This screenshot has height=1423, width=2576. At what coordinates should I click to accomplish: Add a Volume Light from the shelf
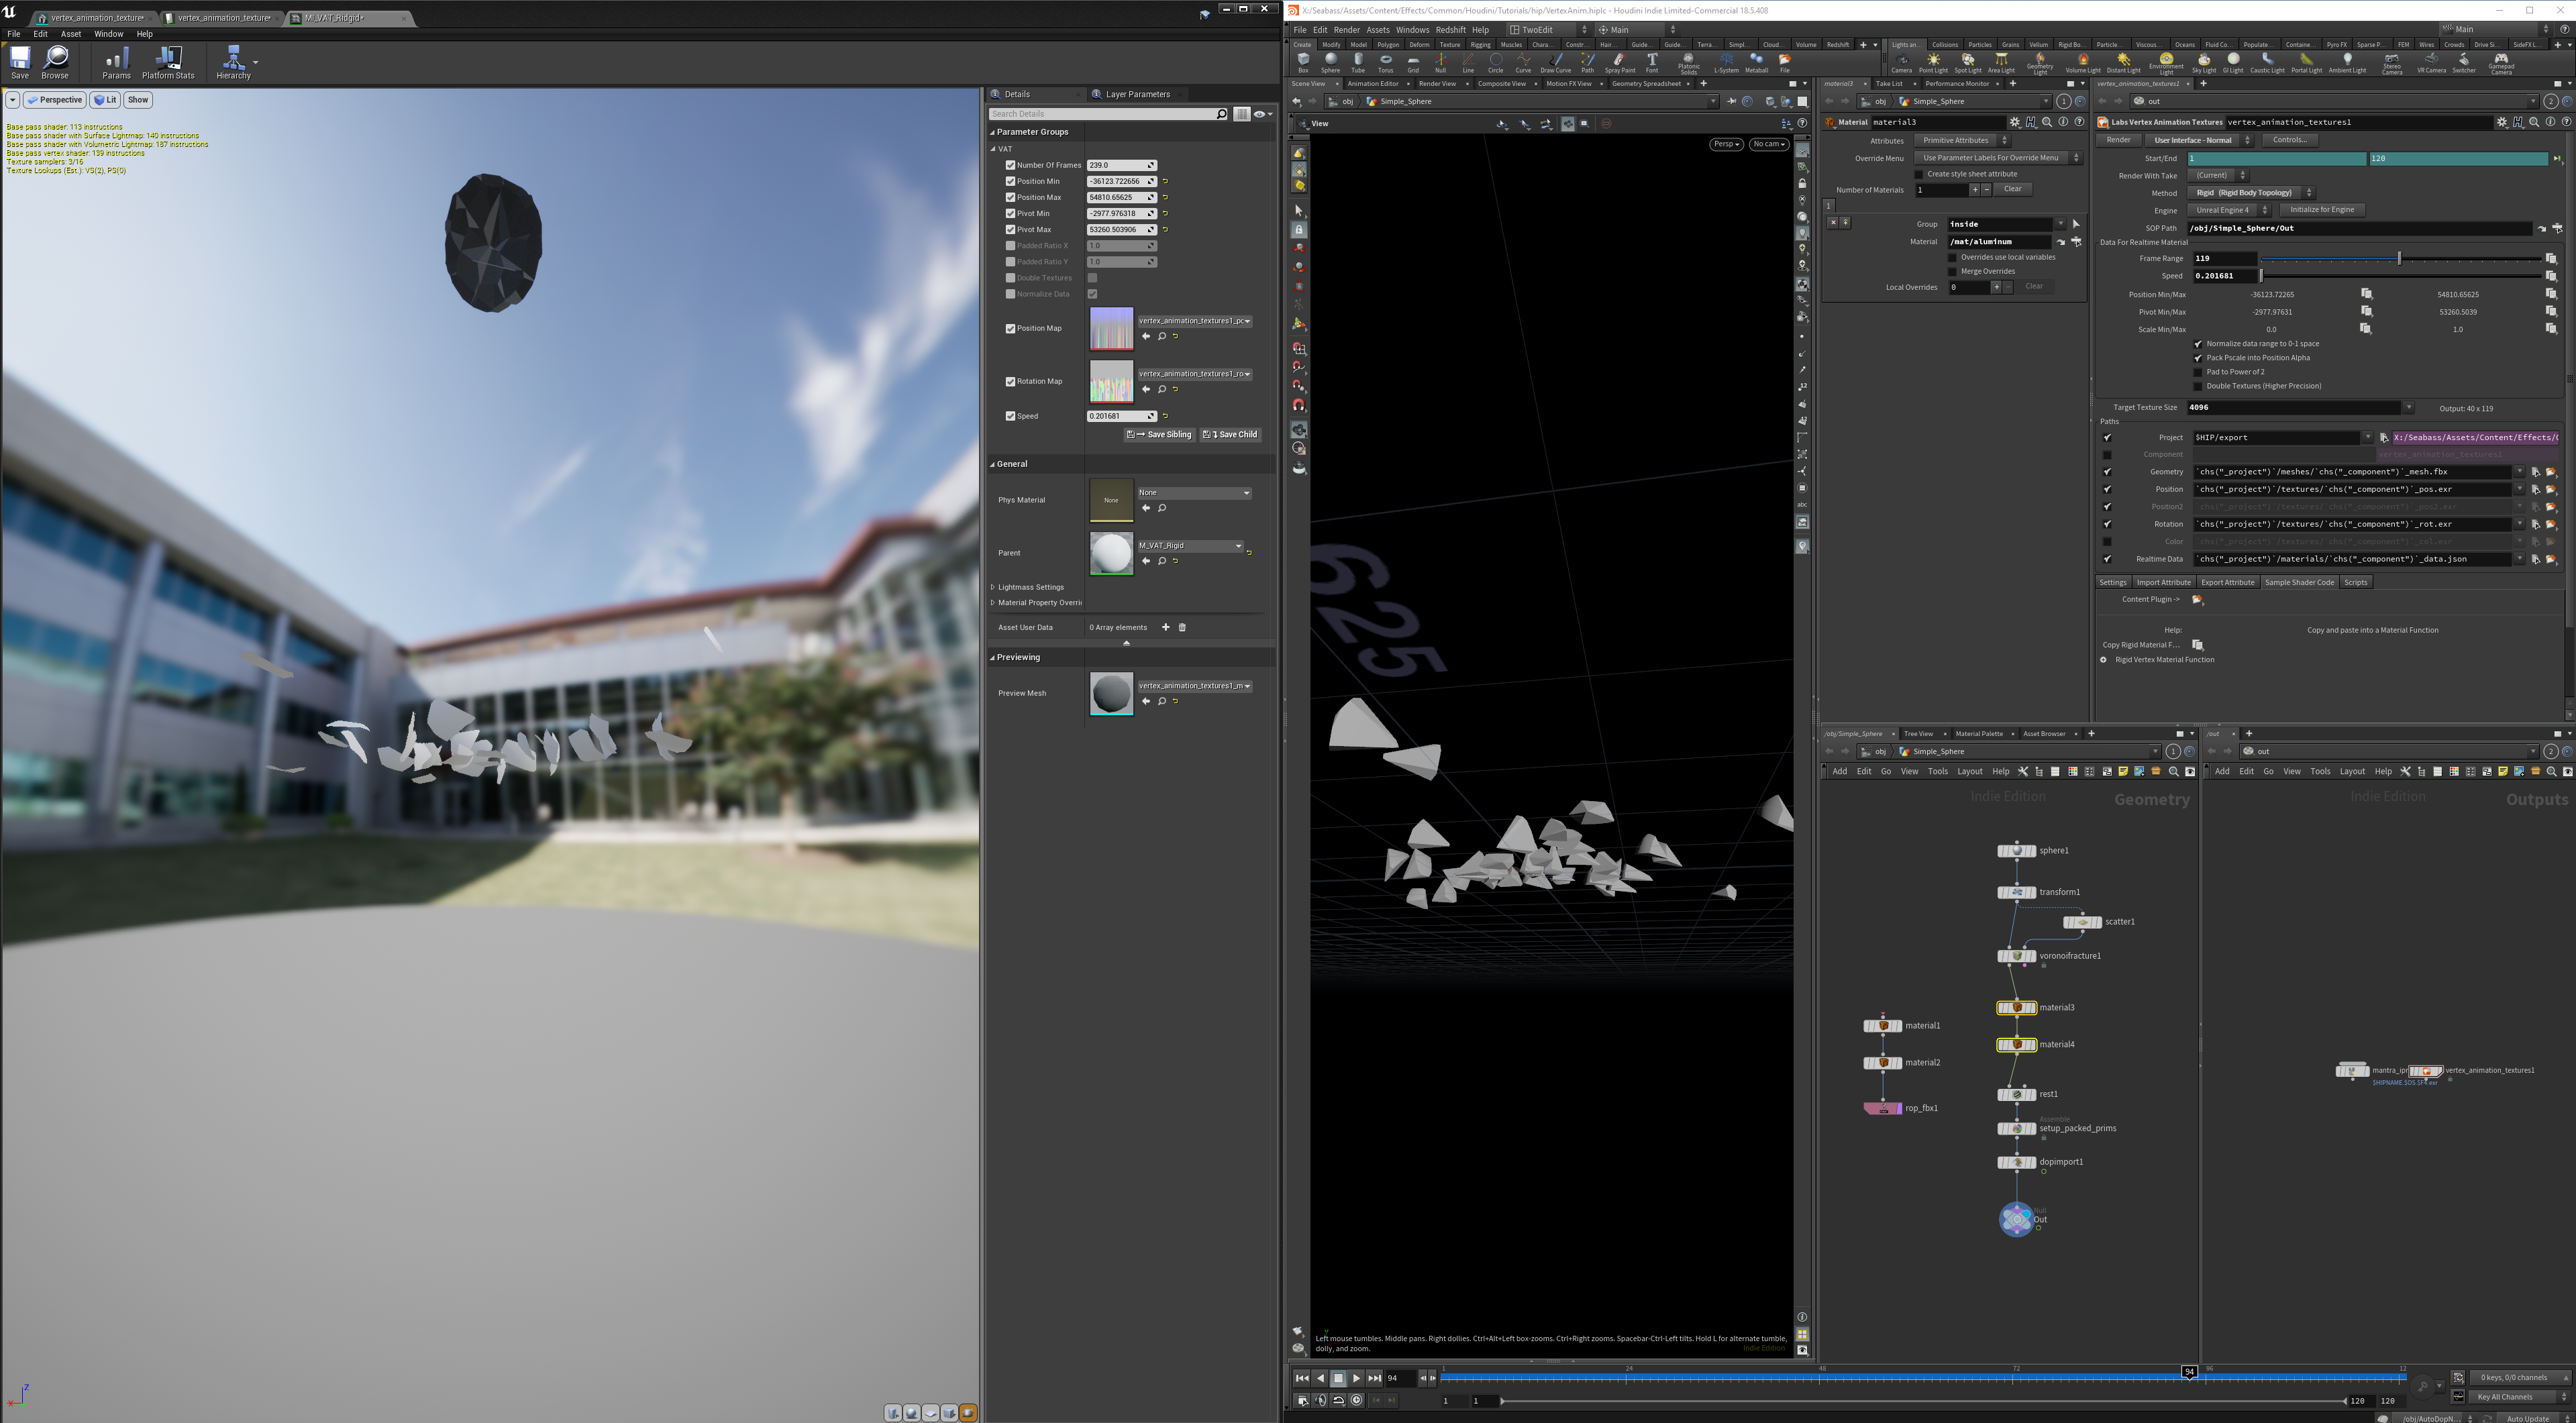coord(2083,63)
